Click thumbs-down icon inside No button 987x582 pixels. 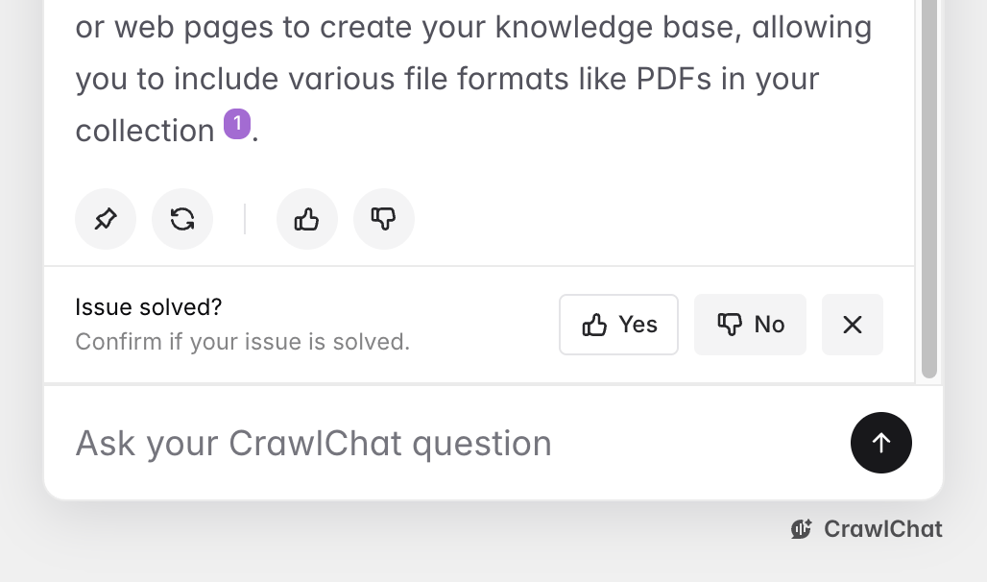pyautogui.click(x=730, y=326)
